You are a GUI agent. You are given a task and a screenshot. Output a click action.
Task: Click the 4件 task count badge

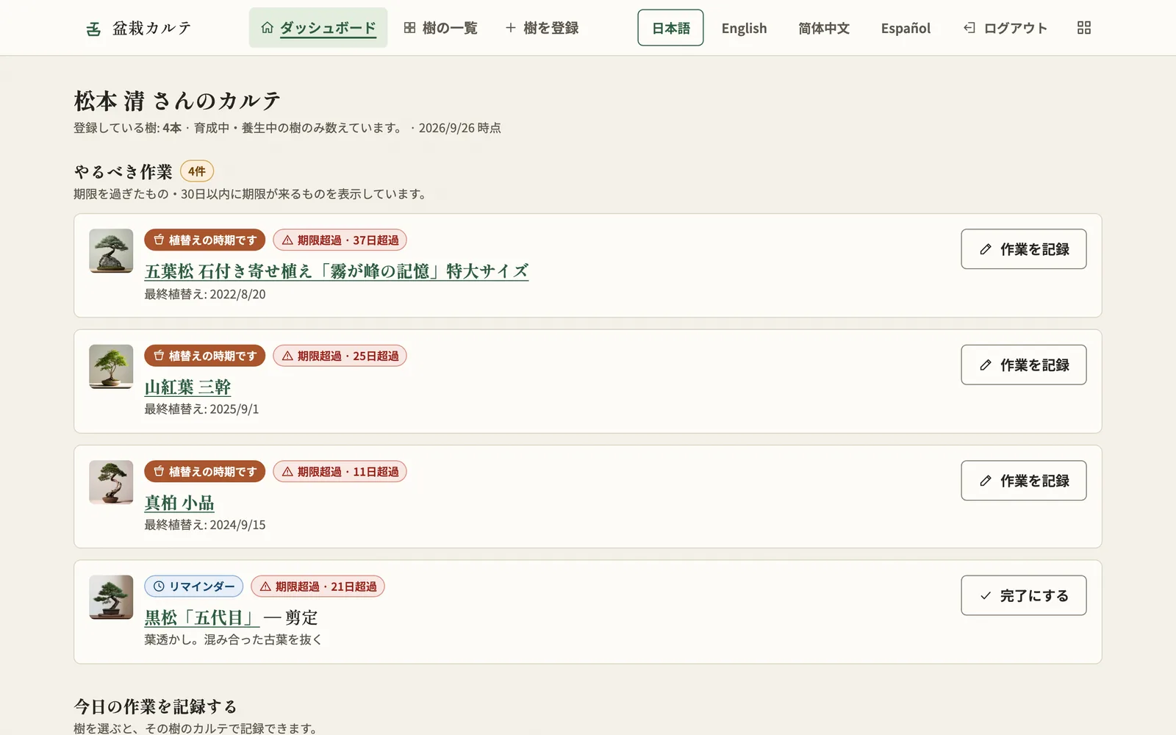[197, 171]
